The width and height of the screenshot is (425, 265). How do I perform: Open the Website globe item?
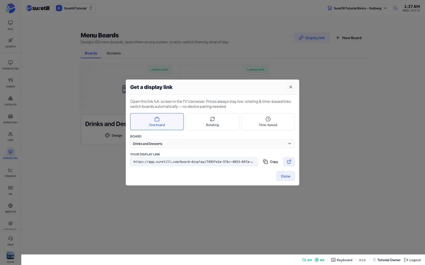[10, 208]
